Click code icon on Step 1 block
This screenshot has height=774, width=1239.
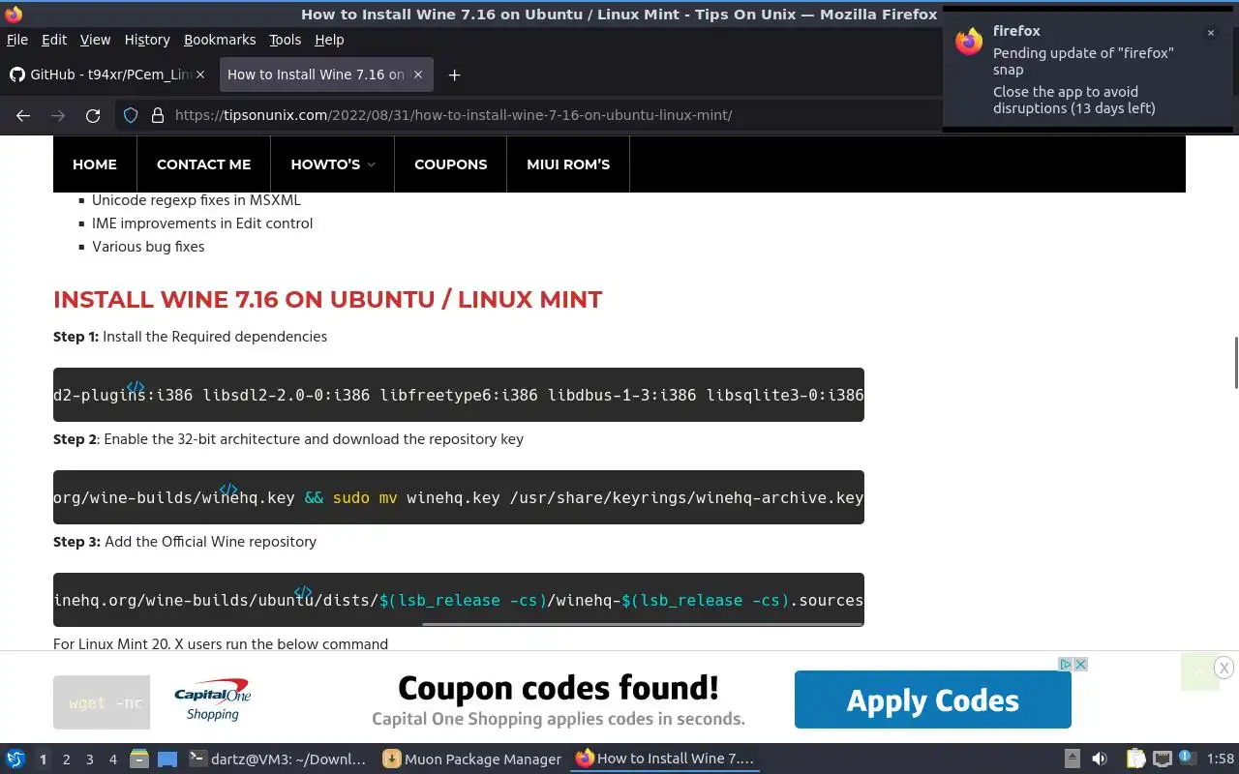[x=136, y=387]
